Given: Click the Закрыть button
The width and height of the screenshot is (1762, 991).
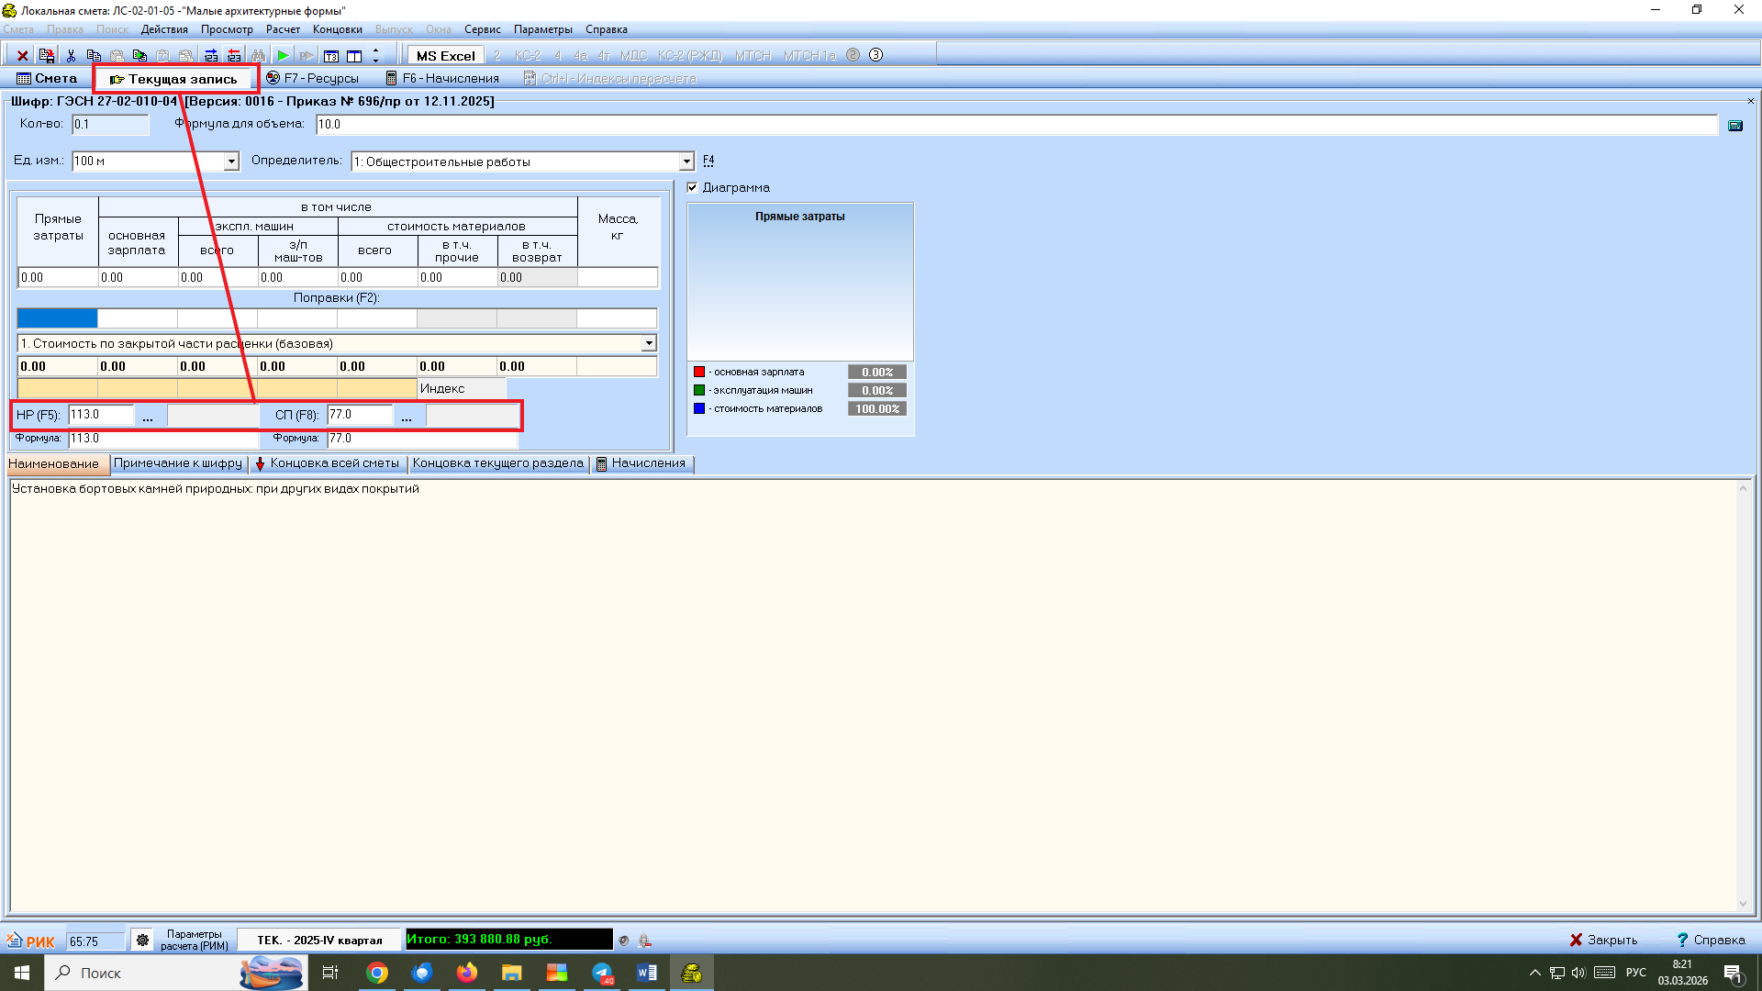Looking at the screenshot, I should coord(1602,941).
